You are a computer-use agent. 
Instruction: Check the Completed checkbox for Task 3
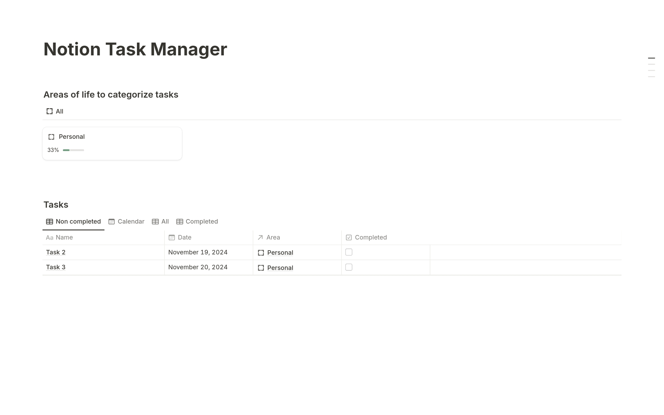click(349, 267)
